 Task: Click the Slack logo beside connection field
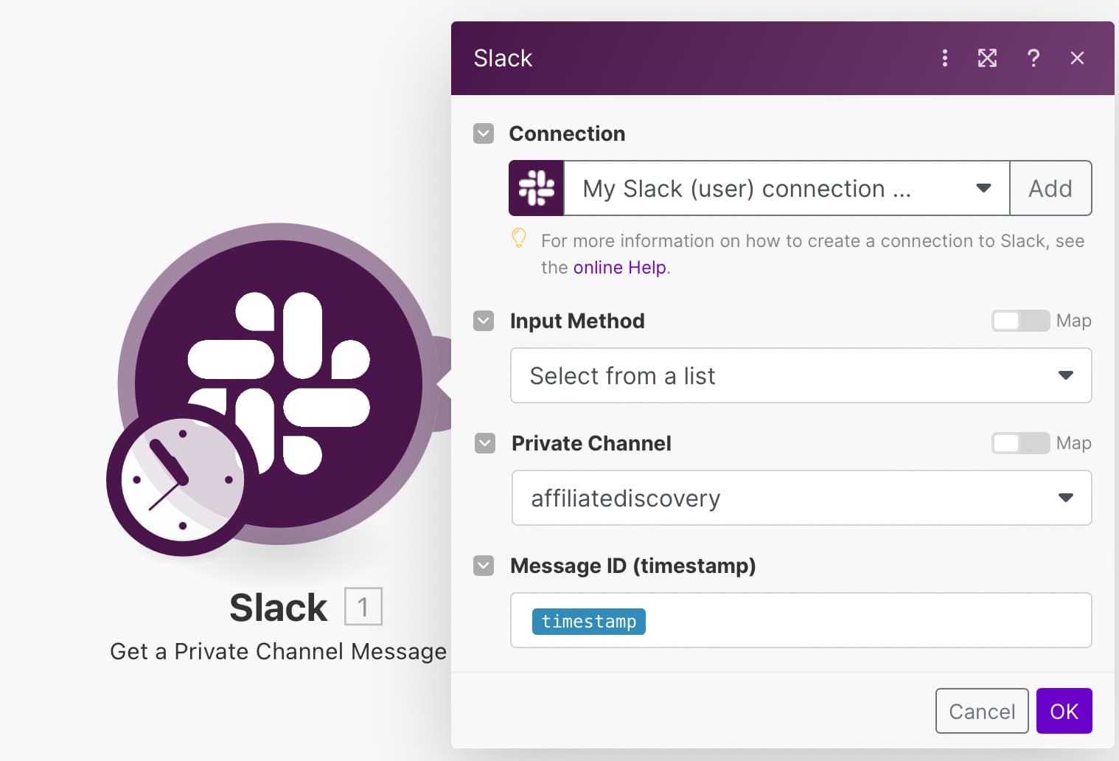[537, 188]
